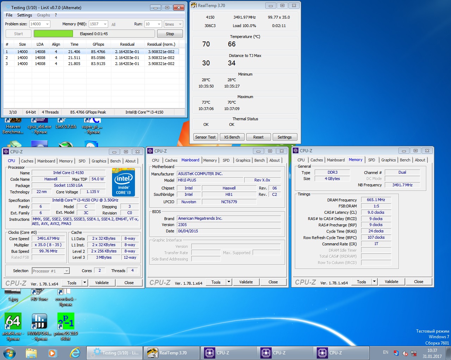This screenshot has height=360, width=451.
Task: Select the cpuz_x64.exe desktop shortcut
Action: pyautogui.click(x=39, y=126)
